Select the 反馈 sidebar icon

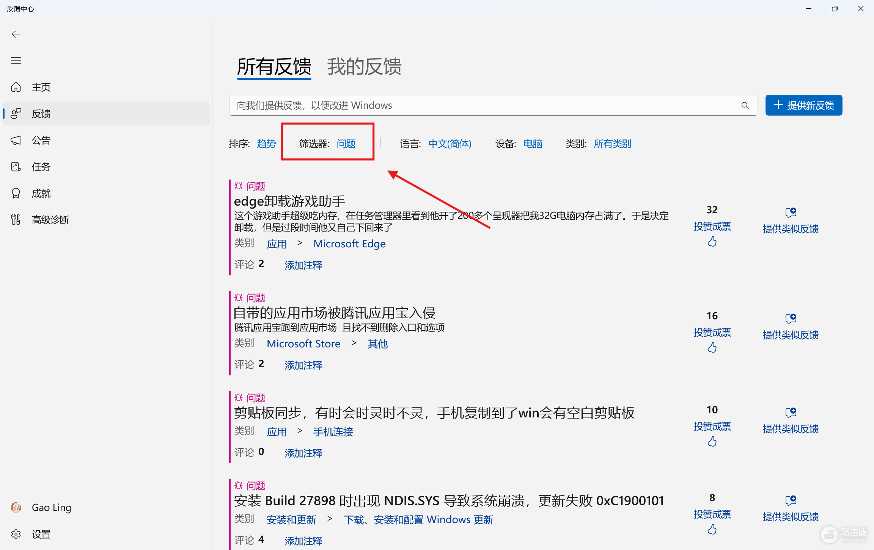click(16, 114)
